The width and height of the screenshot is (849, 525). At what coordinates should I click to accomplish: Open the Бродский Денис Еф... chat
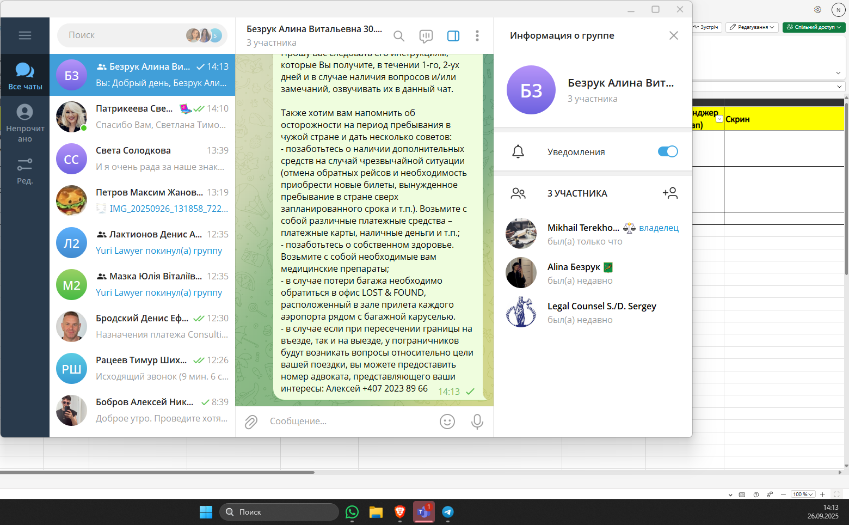click(x=142, y=327)
